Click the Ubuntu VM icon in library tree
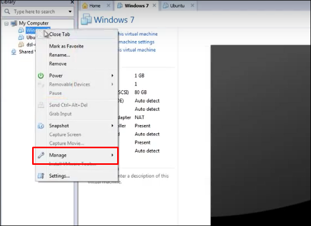 coord(21,37)
